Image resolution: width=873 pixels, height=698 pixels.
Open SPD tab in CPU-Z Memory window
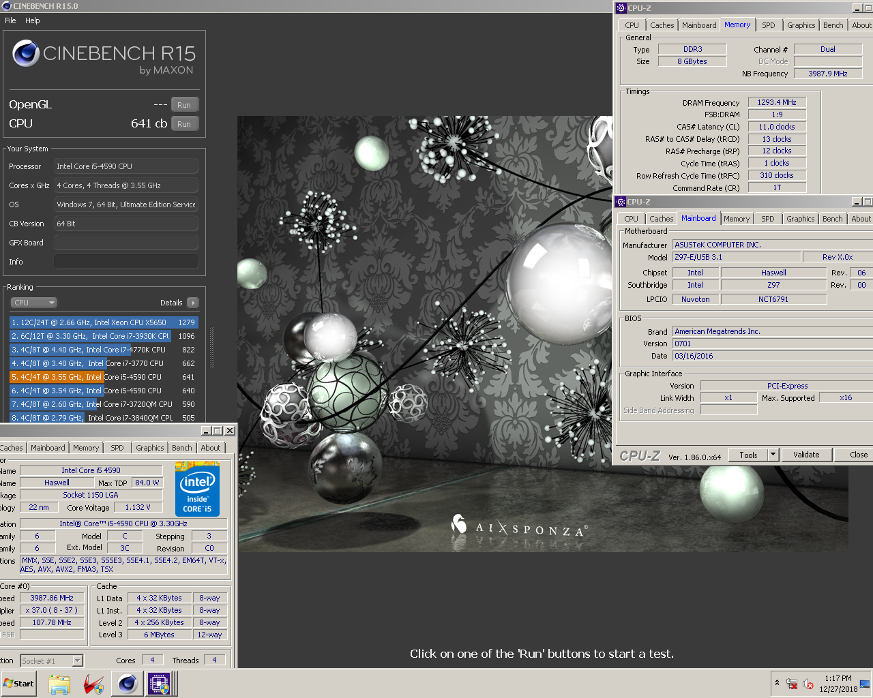769,25
